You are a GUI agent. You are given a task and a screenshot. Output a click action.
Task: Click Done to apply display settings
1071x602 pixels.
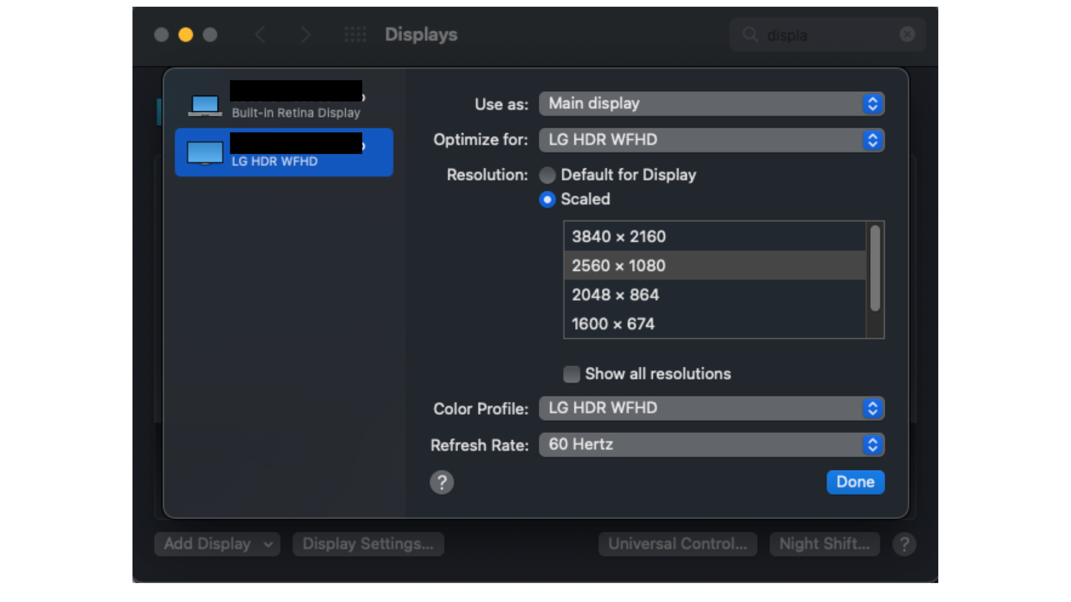pyautogui.click(x=855, y=482)
